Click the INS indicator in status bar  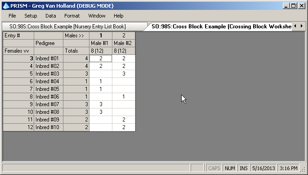click(x=244, y=168)
